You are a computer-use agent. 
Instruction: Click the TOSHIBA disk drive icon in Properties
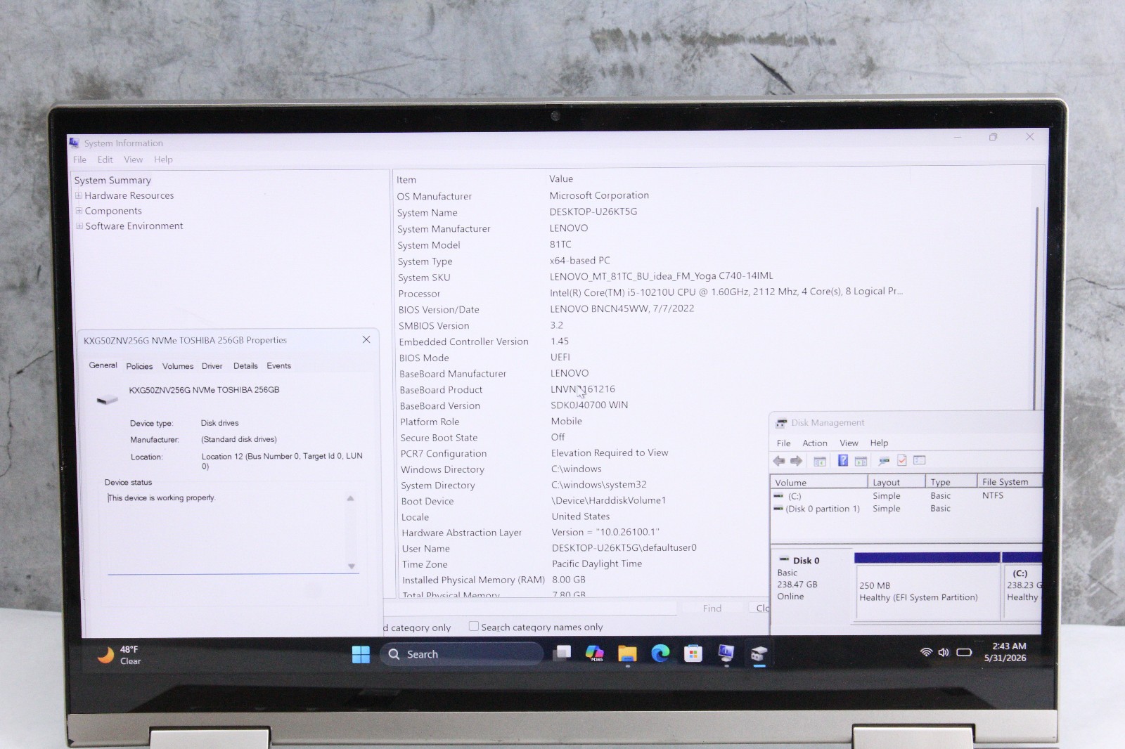pyautogui.click(x=107, y=399)
